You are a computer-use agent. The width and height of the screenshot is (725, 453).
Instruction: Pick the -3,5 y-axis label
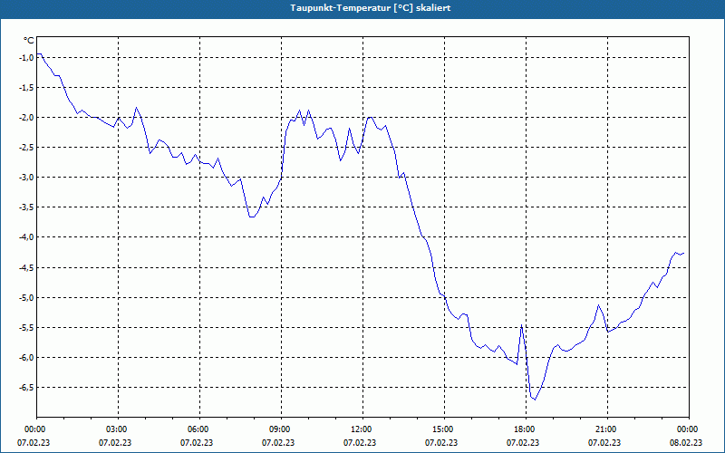[x=26, y=207]
